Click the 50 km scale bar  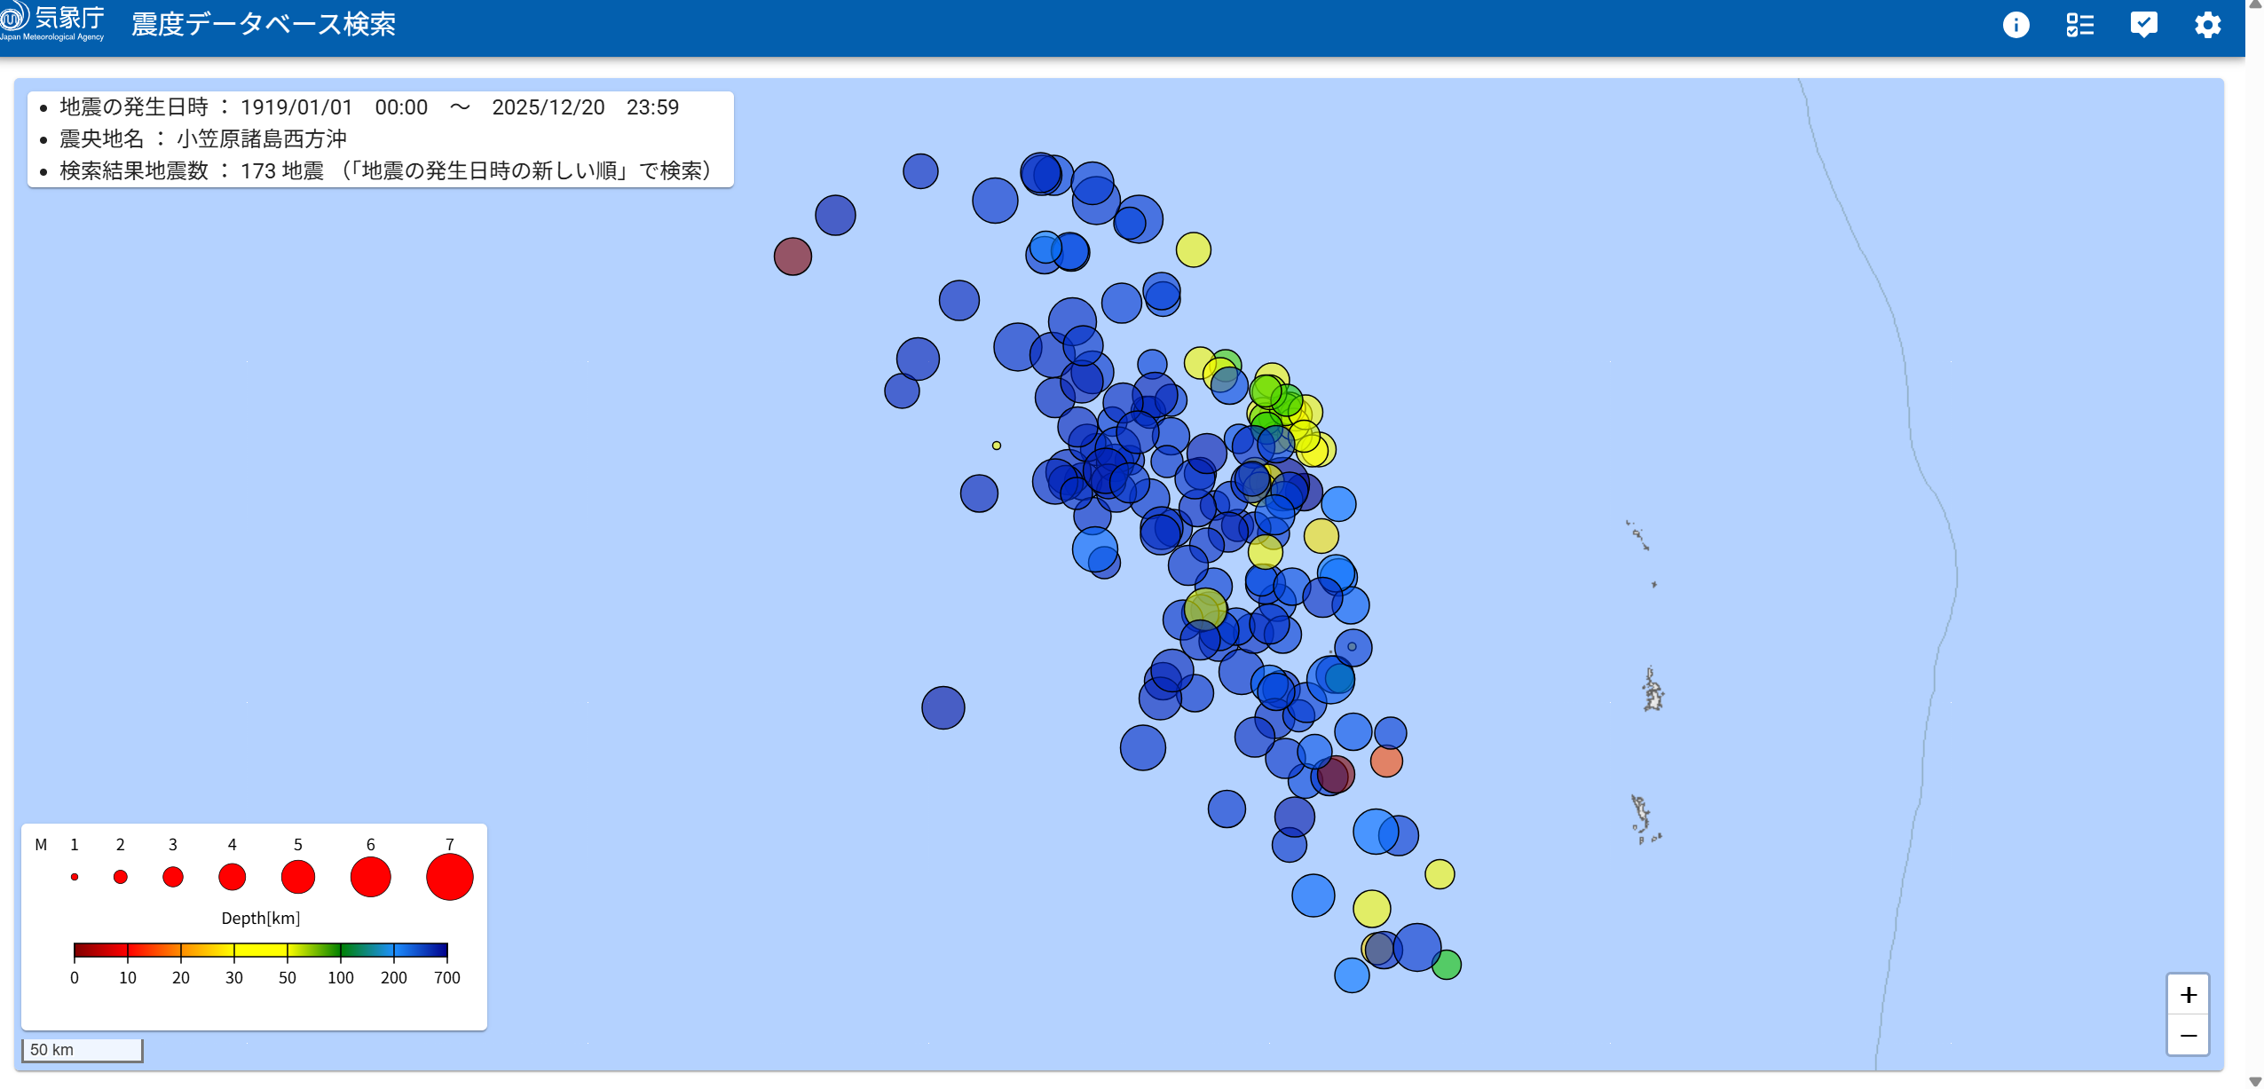82,1050
